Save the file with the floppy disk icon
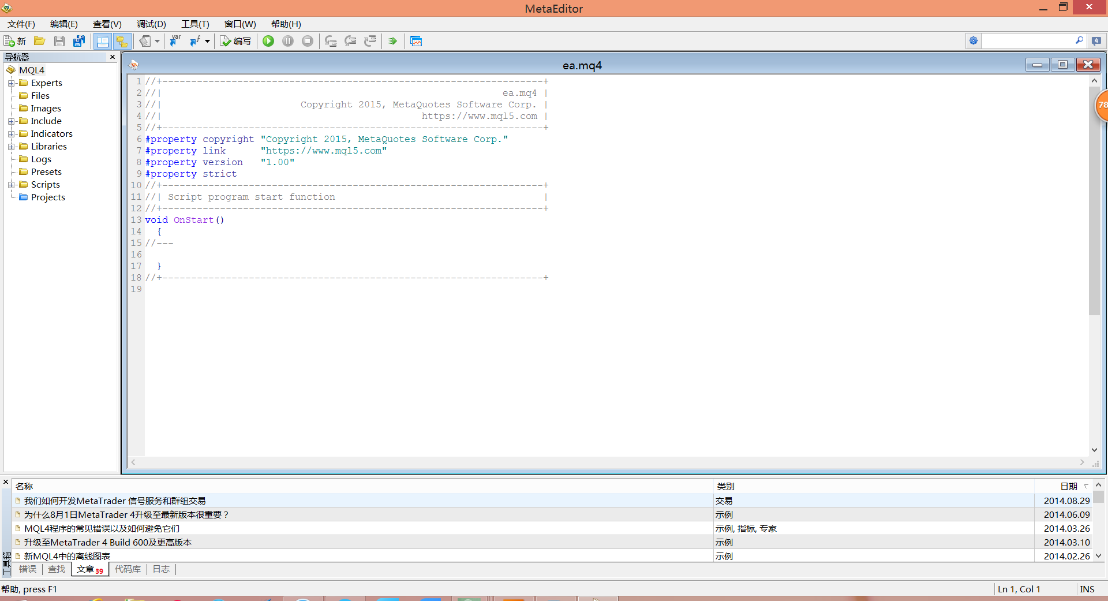Screen dimensions: 1108x601 [x=59, y=41]
